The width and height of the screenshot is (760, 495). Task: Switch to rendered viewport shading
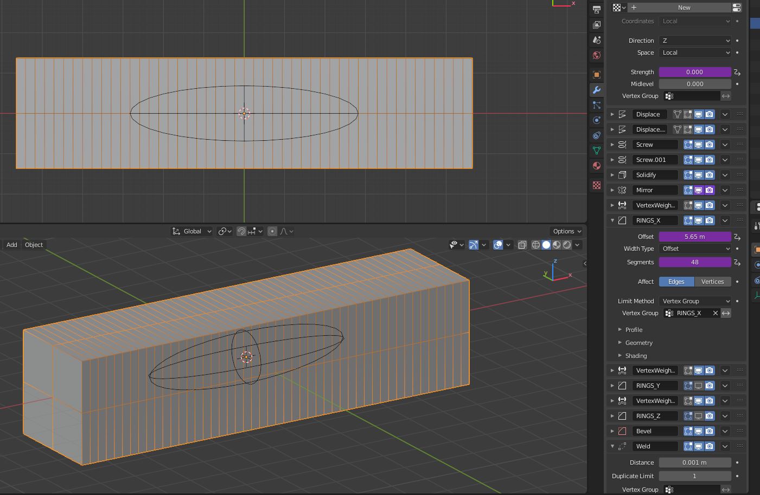click(x=567, y=245)
